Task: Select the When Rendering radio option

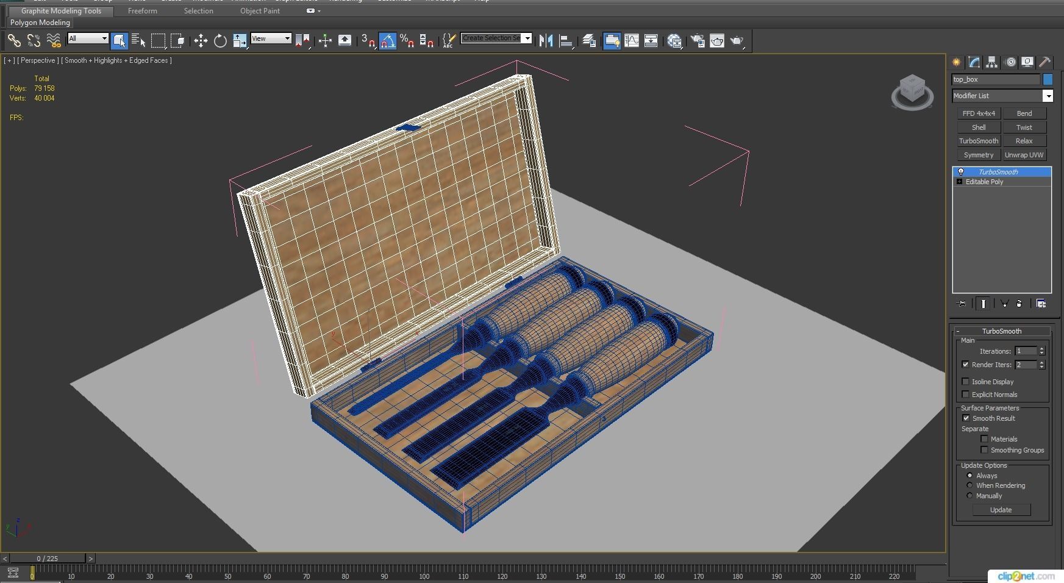Action: [x=969, y=485]
